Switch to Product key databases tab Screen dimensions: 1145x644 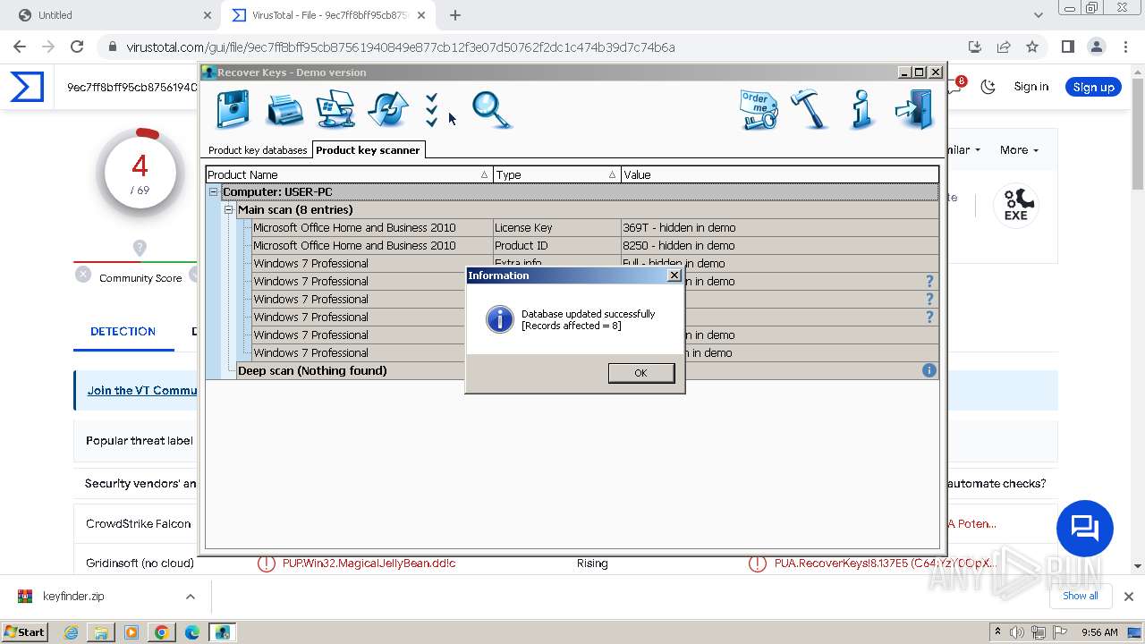tap(258, 150)
